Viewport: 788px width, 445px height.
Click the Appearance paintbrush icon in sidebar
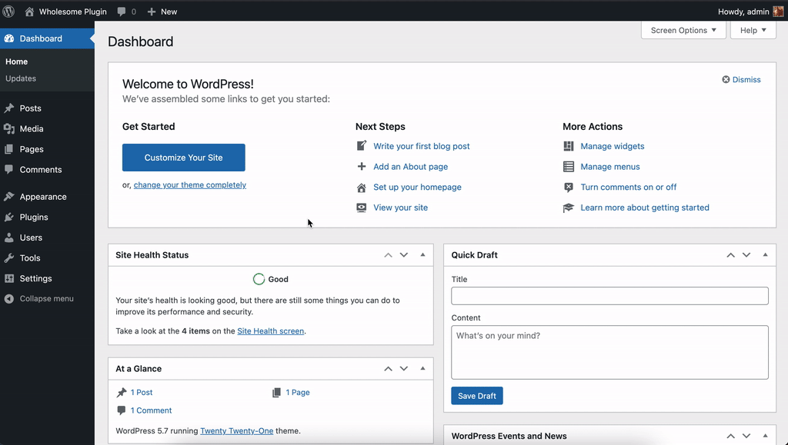point(9,197)
